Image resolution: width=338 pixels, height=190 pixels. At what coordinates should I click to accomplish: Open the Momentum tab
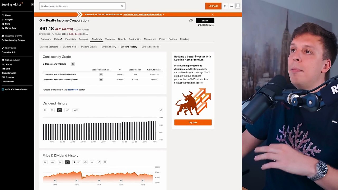coord(150,39)
